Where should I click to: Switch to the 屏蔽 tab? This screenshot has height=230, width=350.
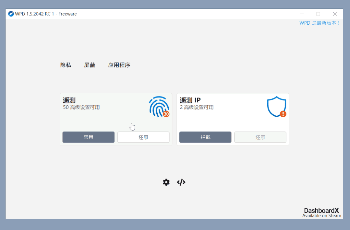pyautogui.click(x=90, y=65)
